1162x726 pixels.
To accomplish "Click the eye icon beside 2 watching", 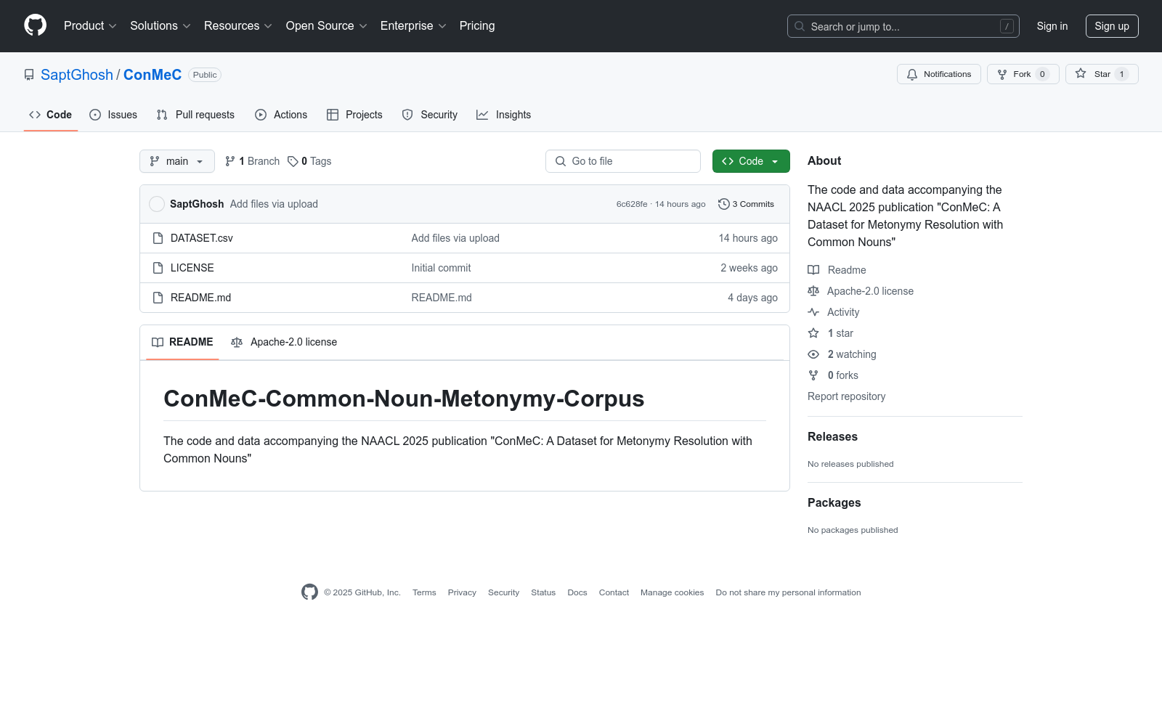I will [813, 354].
